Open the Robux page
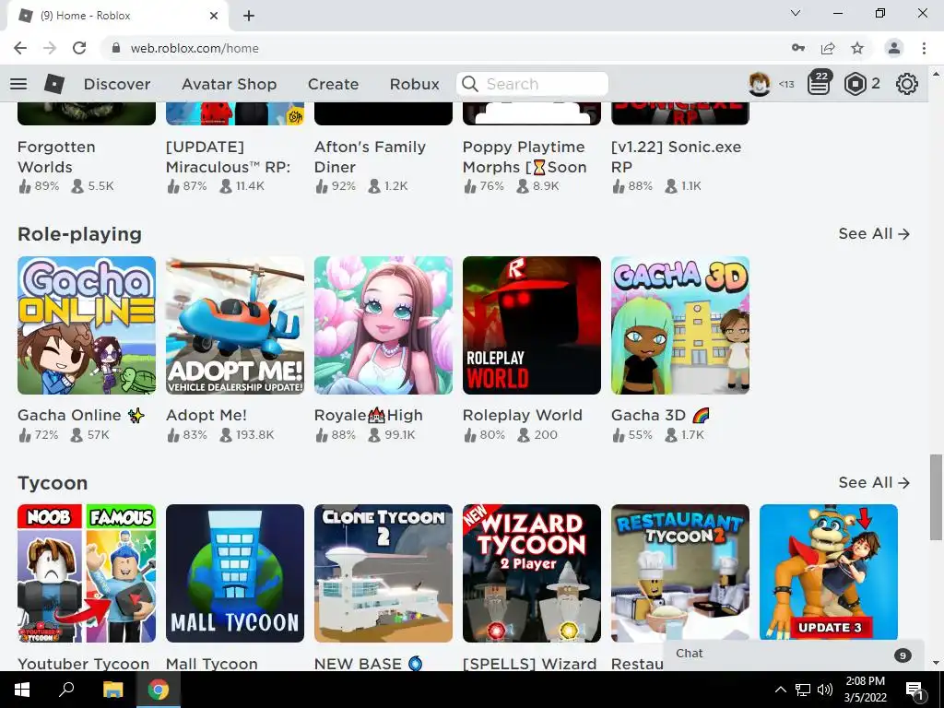Screen dimensions: 944x708 click(x=414, y=84)
